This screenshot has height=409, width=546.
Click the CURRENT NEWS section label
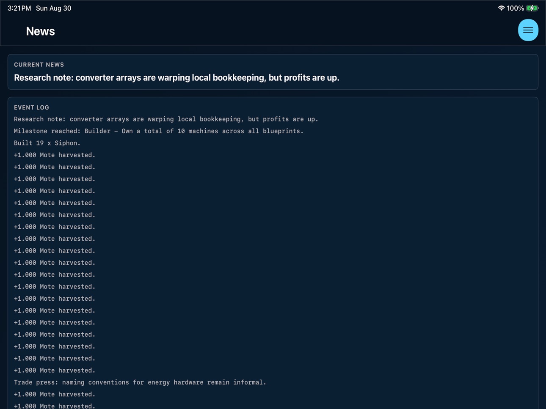[39, 65]
